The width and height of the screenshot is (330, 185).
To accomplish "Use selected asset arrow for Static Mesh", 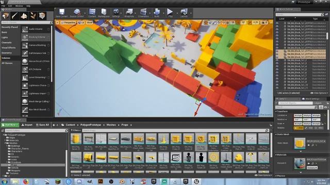I will (x=309, y=145).
